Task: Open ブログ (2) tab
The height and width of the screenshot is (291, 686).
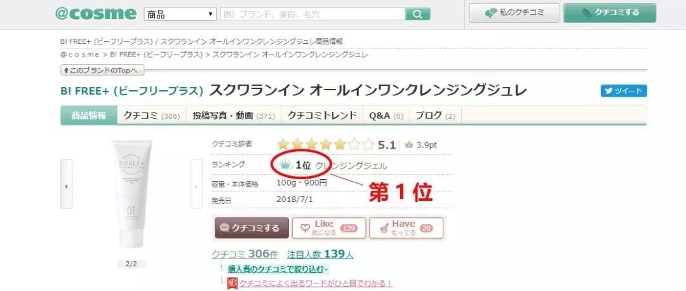Action: (x=435, y=116)
